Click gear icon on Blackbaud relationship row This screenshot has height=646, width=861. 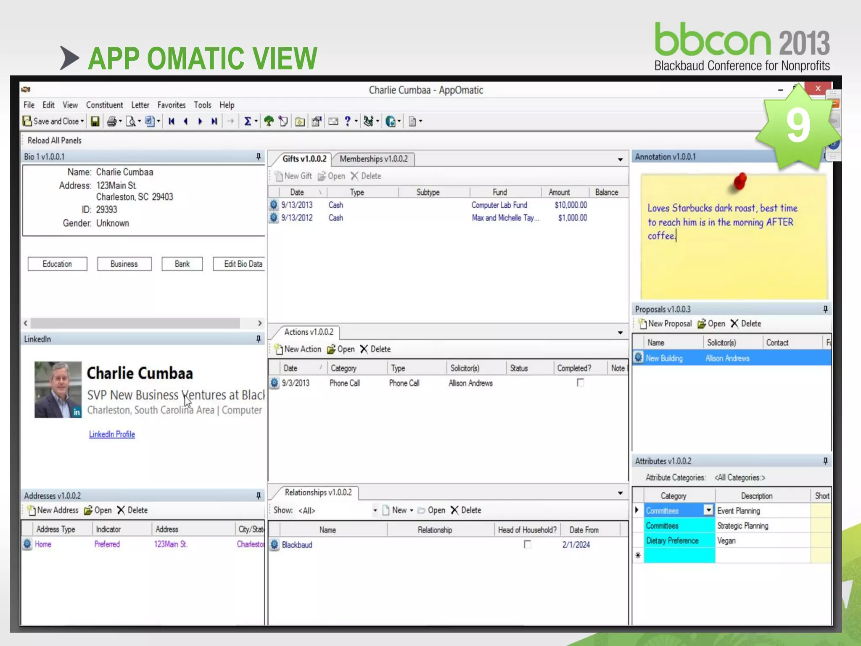tap(274, 544)
